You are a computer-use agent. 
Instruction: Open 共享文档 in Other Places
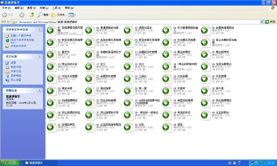point(16,71)
